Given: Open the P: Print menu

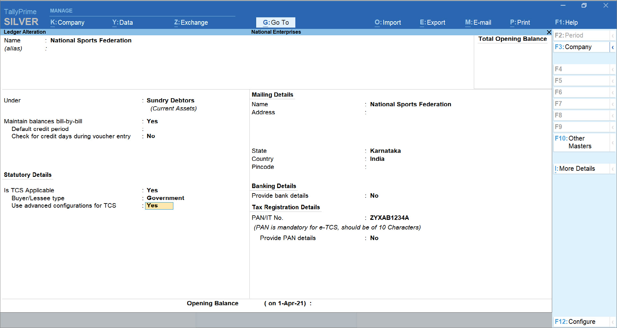Looking at the screenshot, I should point(520,22).
